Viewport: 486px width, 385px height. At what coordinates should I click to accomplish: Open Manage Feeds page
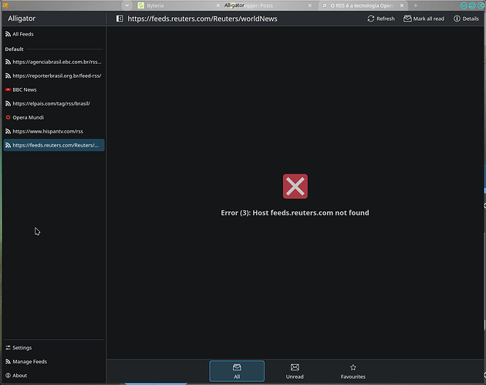(x=29, y=362)
